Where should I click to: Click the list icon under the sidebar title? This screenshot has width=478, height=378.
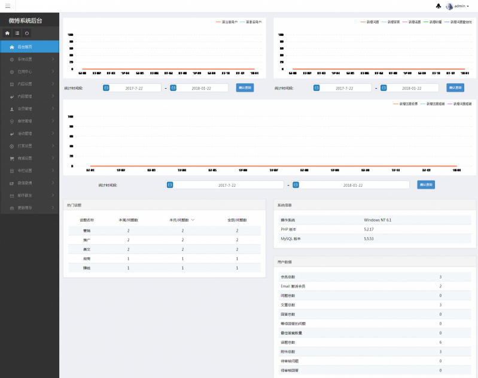17,33
